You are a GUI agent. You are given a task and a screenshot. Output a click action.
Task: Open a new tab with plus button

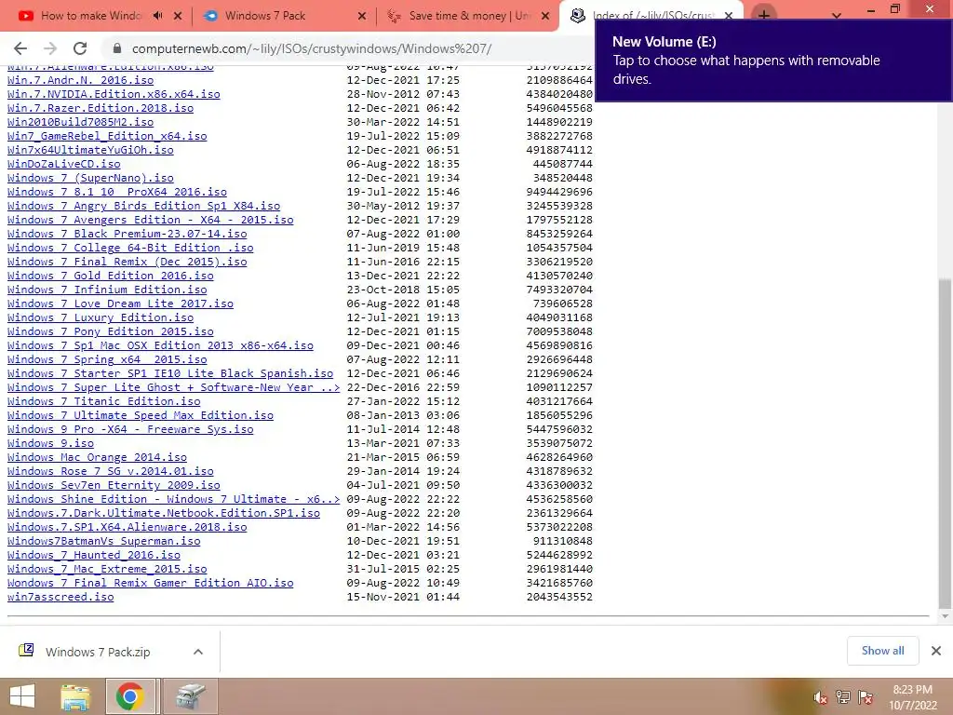click(x=764, y=15)
